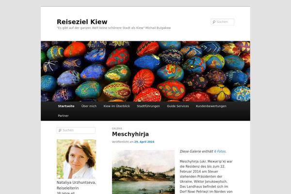Open the Über mich page
291x194 pixels.
[89, 106]
